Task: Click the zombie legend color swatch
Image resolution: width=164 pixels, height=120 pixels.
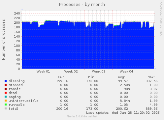Action: 6,89
